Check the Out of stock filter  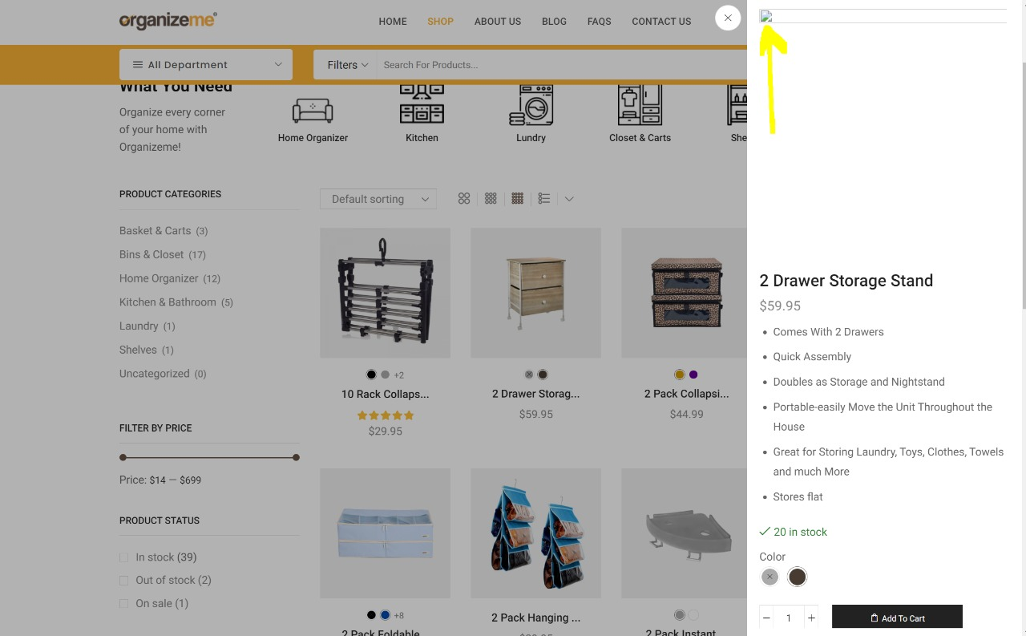(123, 581)
